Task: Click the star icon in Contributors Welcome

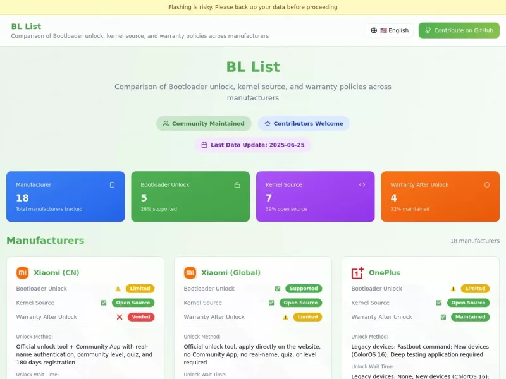Action: click(x=268, y=123)
